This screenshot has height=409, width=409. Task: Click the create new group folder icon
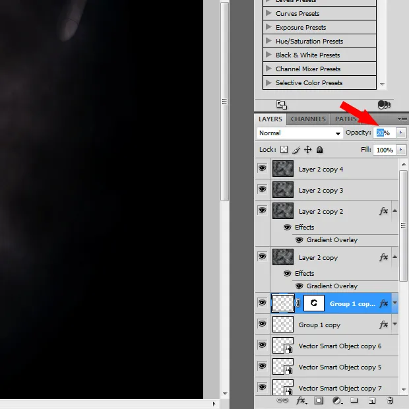(354, 400)
